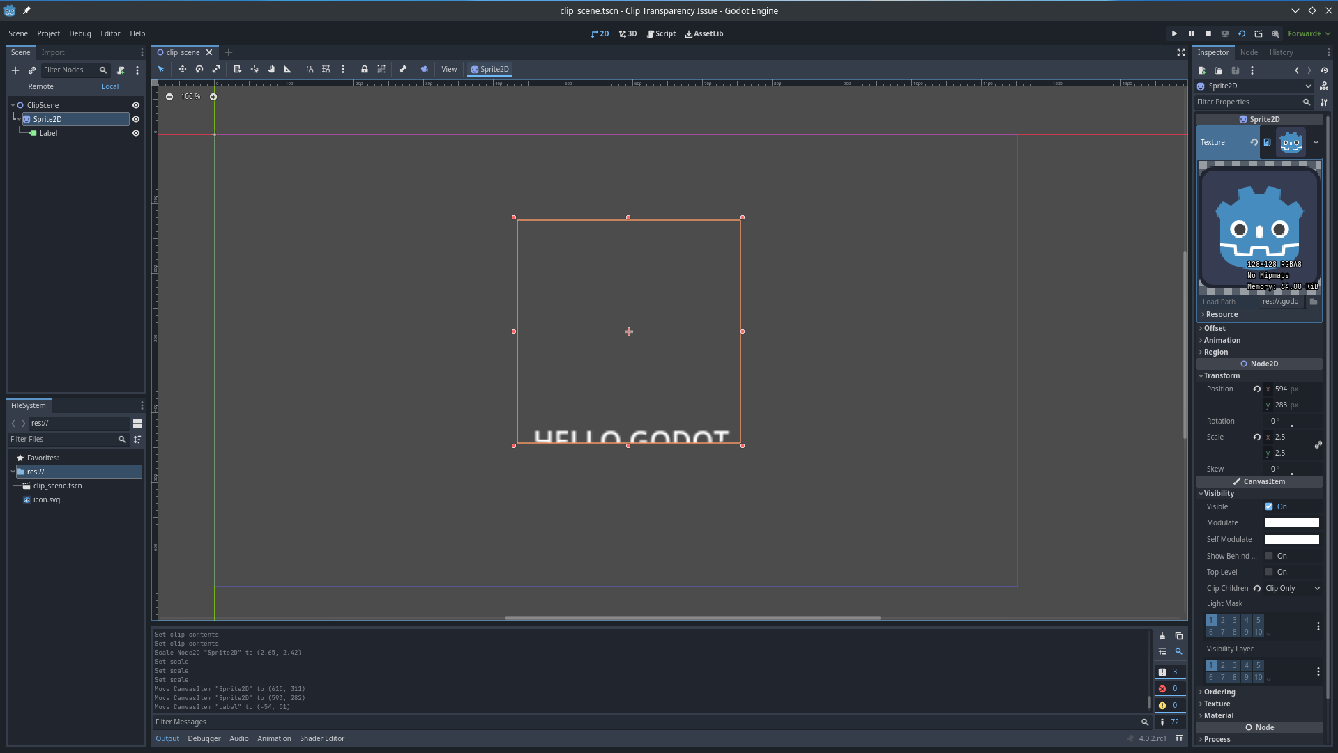Image resolution: width=1338 pixels, height=753 pixels.
Task: Switch to Script workspace
Action: coord(662,33)
